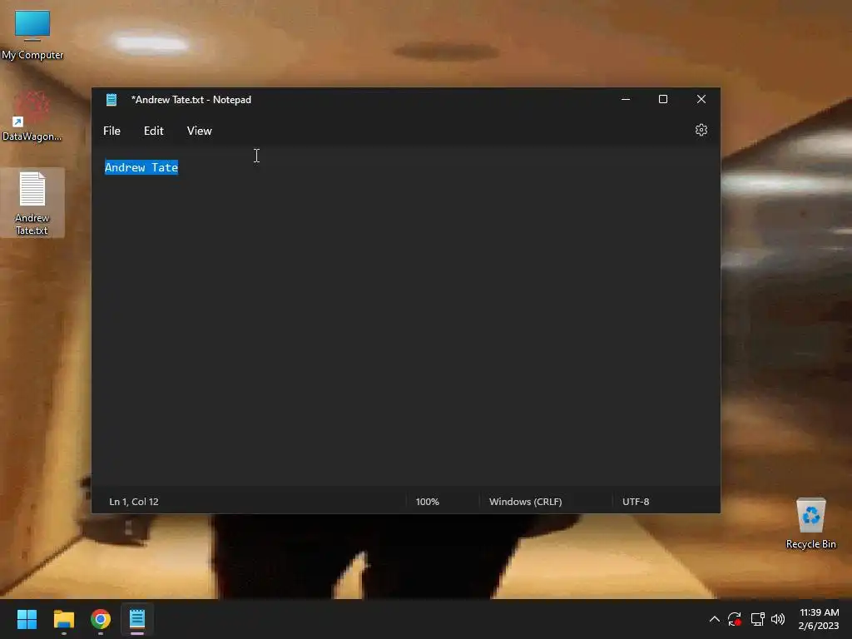Open the View menu in Notepad
This screenshot has width=852, height=639.
coord(199,131)
